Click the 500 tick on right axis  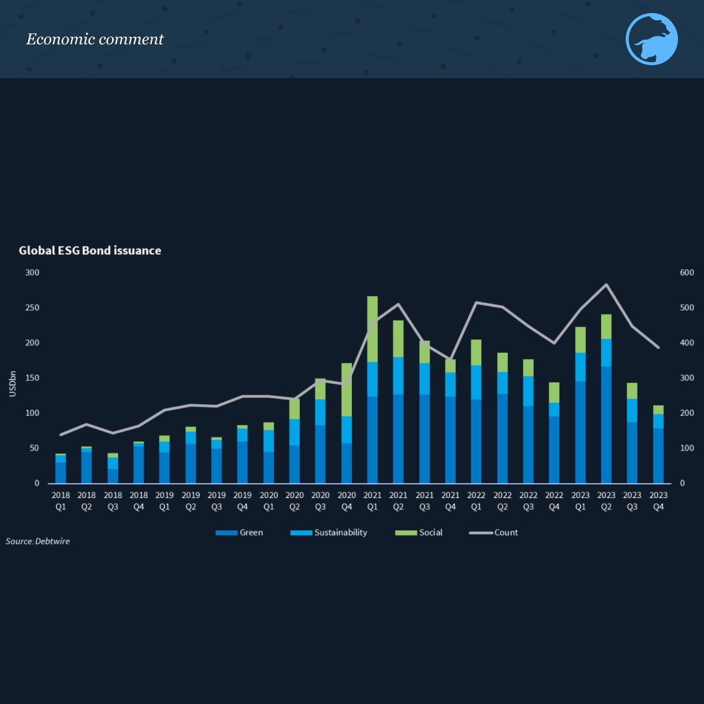coord(687,308)
